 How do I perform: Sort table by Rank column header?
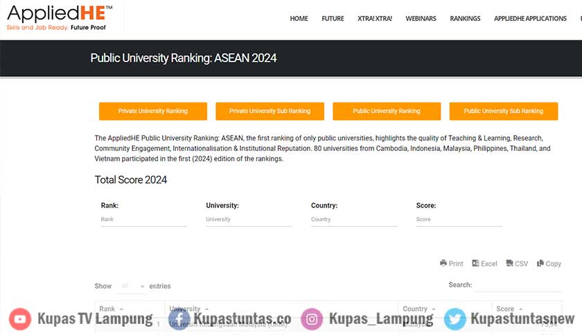(x=130, y=309)
